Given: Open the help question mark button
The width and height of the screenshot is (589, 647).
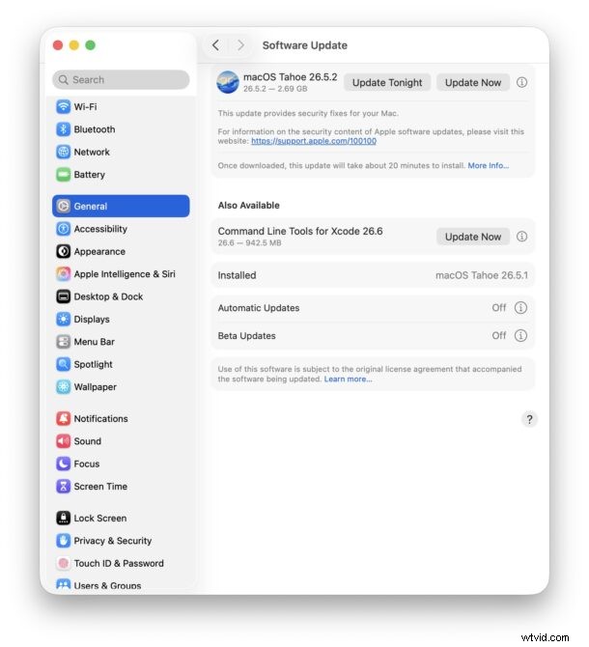Looking at the screenshot, I should point(529,420).
